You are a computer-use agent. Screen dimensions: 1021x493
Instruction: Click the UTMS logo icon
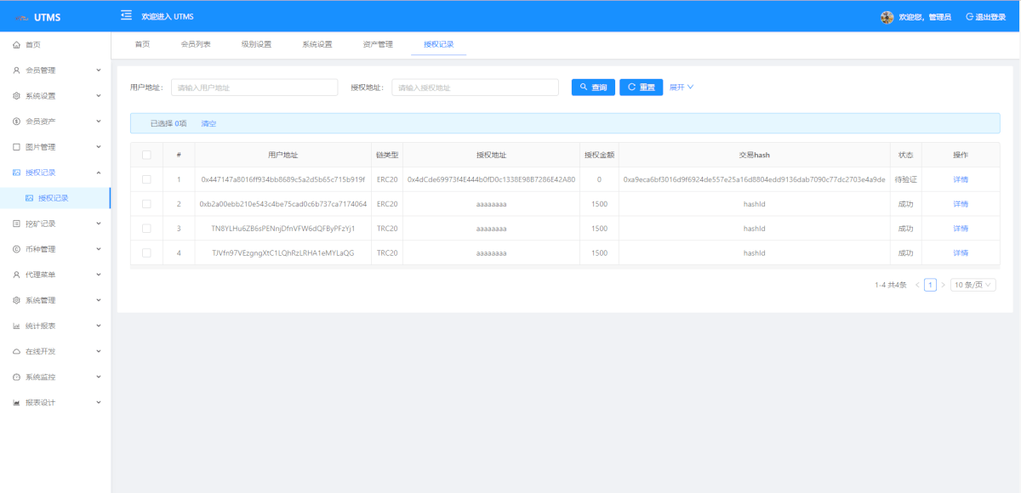[x=21, y=17]
